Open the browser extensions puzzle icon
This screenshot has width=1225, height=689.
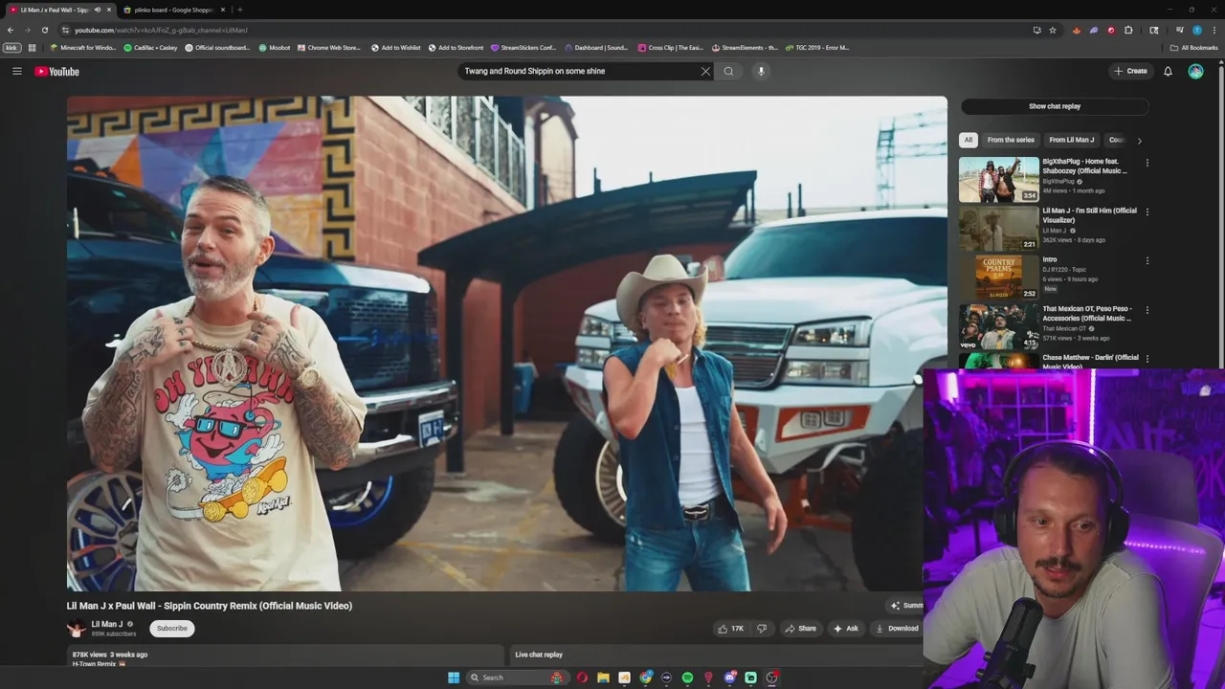click(x=1128, y=30)
